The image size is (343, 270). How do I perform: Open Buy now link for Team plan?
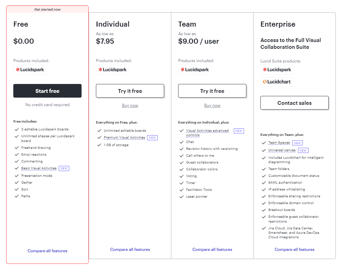[x=212, y=105]
